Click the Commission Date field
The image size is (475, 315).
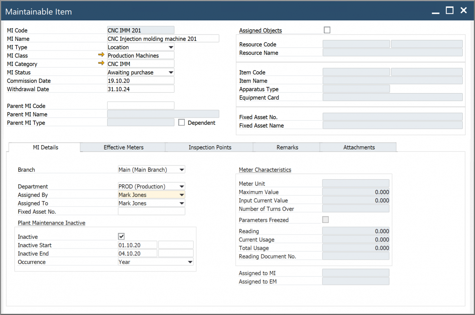140,81
